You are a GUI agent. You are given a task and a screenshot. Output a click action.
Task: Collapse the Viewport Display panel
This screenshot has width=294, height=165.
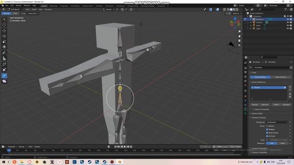259,118
